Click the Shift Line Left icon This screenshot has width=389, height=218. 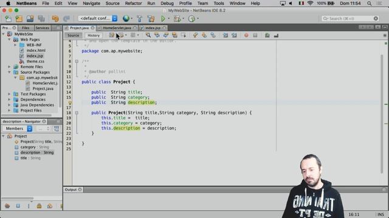(225, 35)
